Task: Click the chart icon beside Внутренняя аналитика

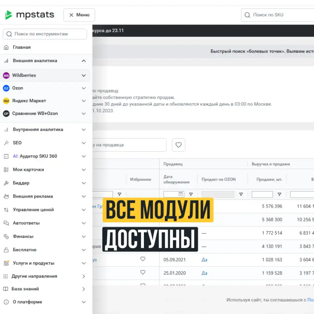Action: [6, 130]
